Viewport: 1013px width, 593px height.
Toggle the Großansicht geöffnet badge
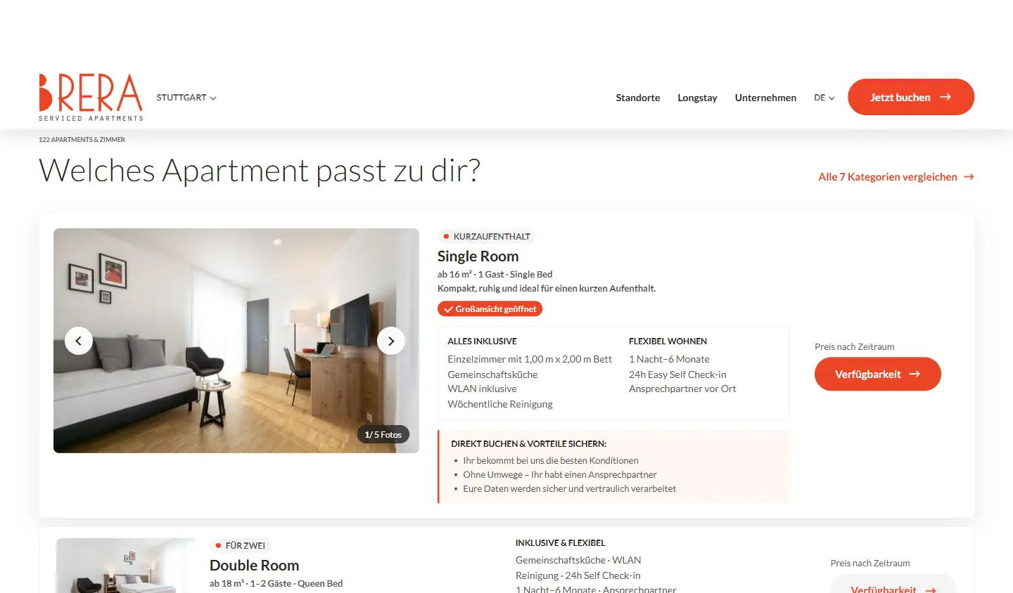(x=490, y=309)
